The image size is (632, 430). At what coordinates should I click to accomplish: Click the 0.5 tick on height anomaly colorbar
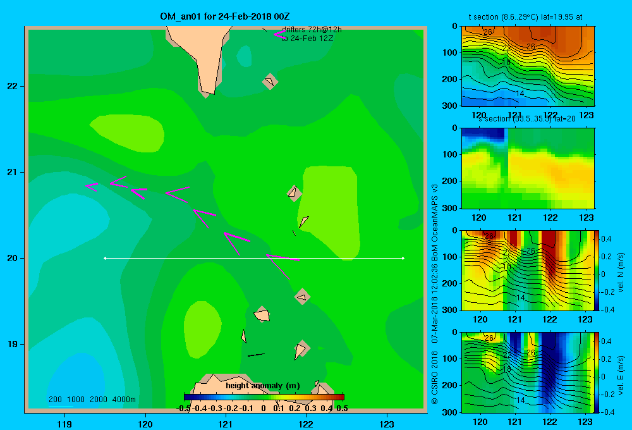click(342, 408)
